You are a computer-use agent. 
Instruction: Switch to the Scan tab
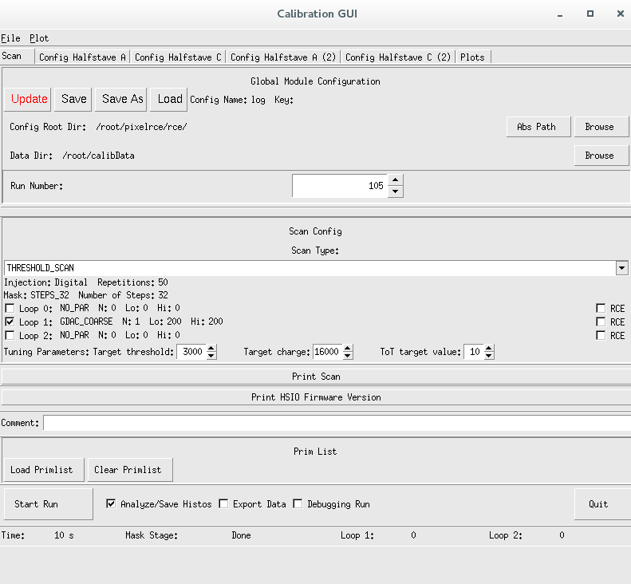pos(18,56)
